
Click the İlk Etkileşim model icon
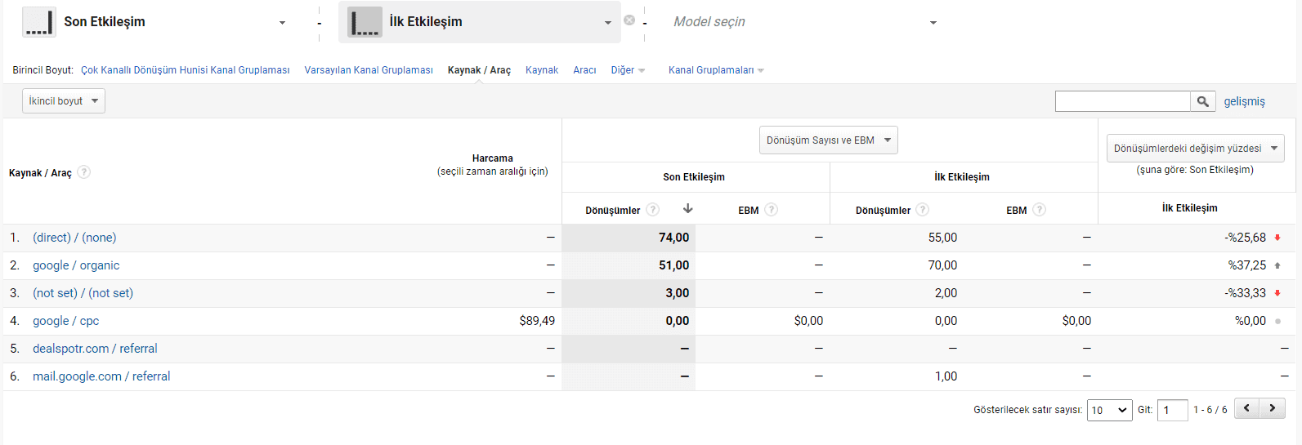(365, 22)
